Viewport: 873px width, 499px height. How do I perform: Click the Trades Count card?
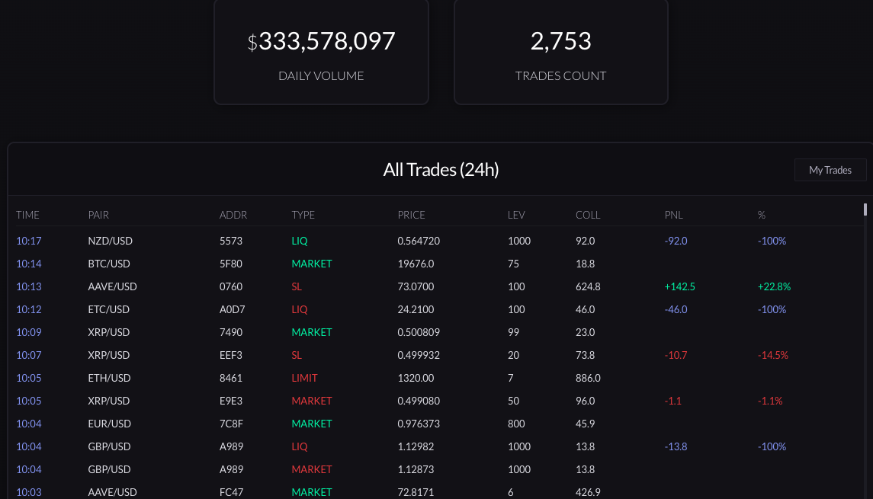point(560,52)
